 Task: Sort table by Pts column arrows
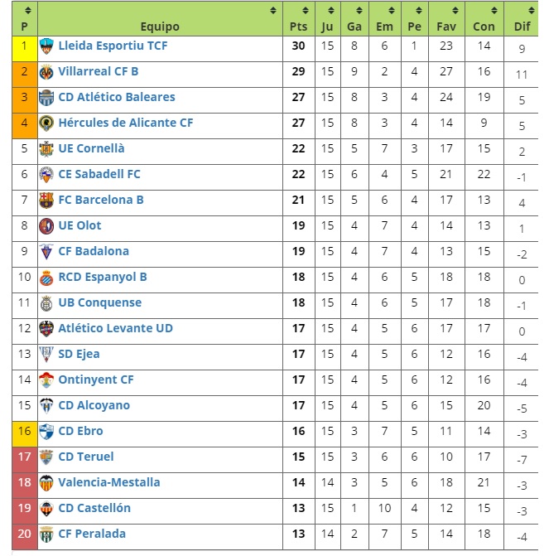306,10
